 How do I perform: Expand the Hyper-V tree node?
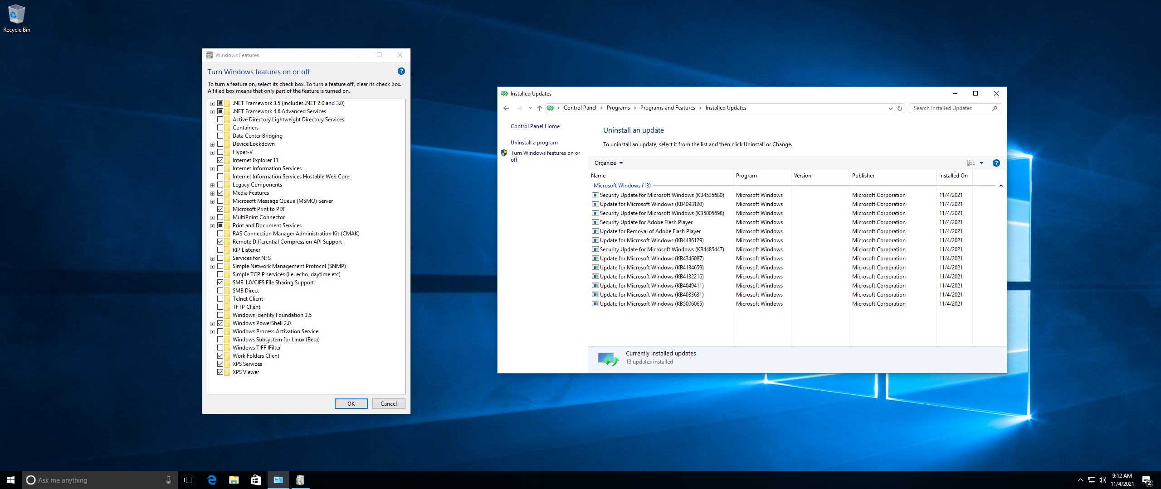212,153
